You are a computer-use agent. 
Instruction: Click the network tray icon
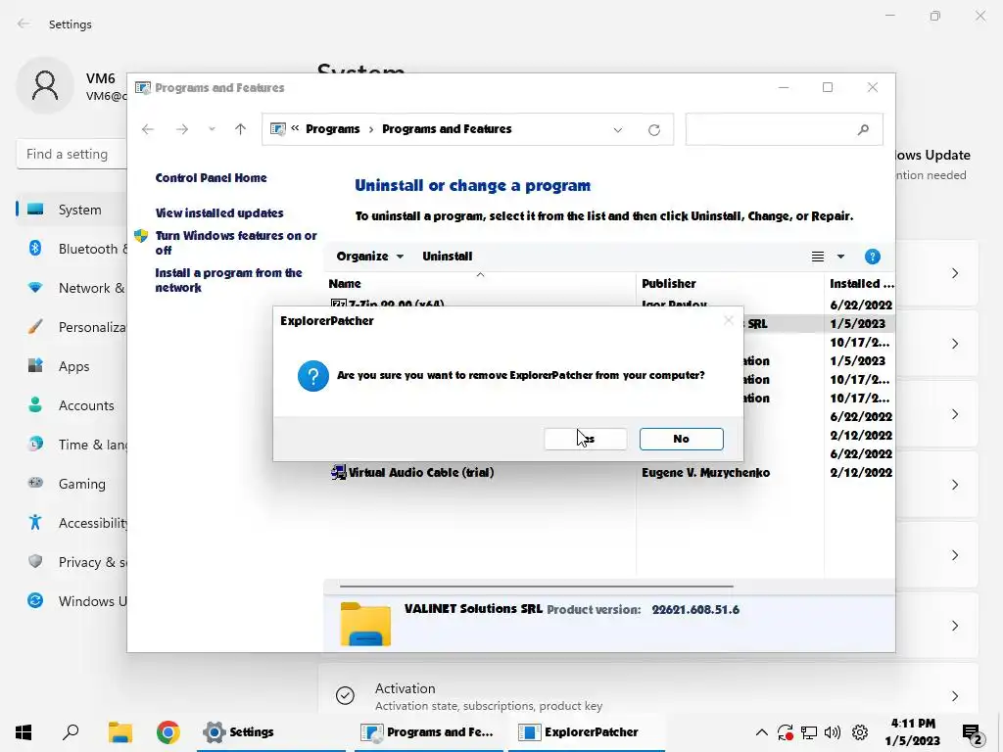coord(808,732)
